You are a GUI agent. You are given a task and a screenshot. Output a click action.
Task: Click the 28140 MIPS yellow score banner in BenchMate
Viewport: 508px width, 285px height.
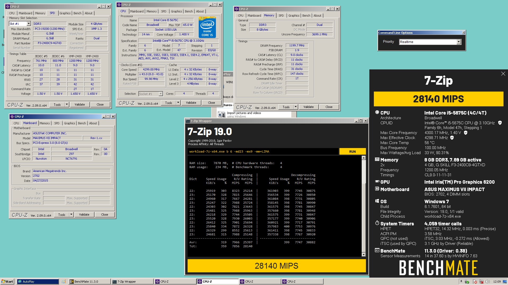tap(438, 99)
